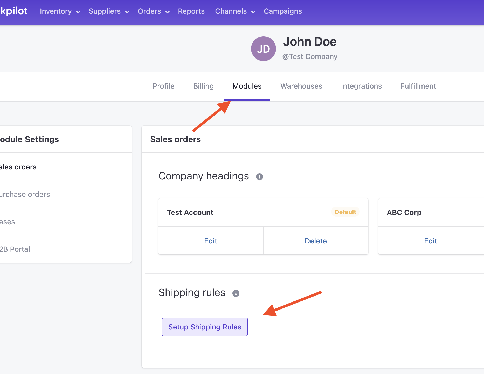Viewport: 484px width, 374px height.
Task: Click the Test Account card title
Action: click(190, 212)
